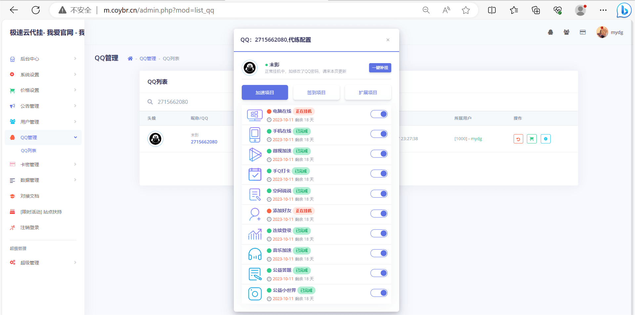Click the read aloud icon
The image size is (635, 315).
click(446, 10)
